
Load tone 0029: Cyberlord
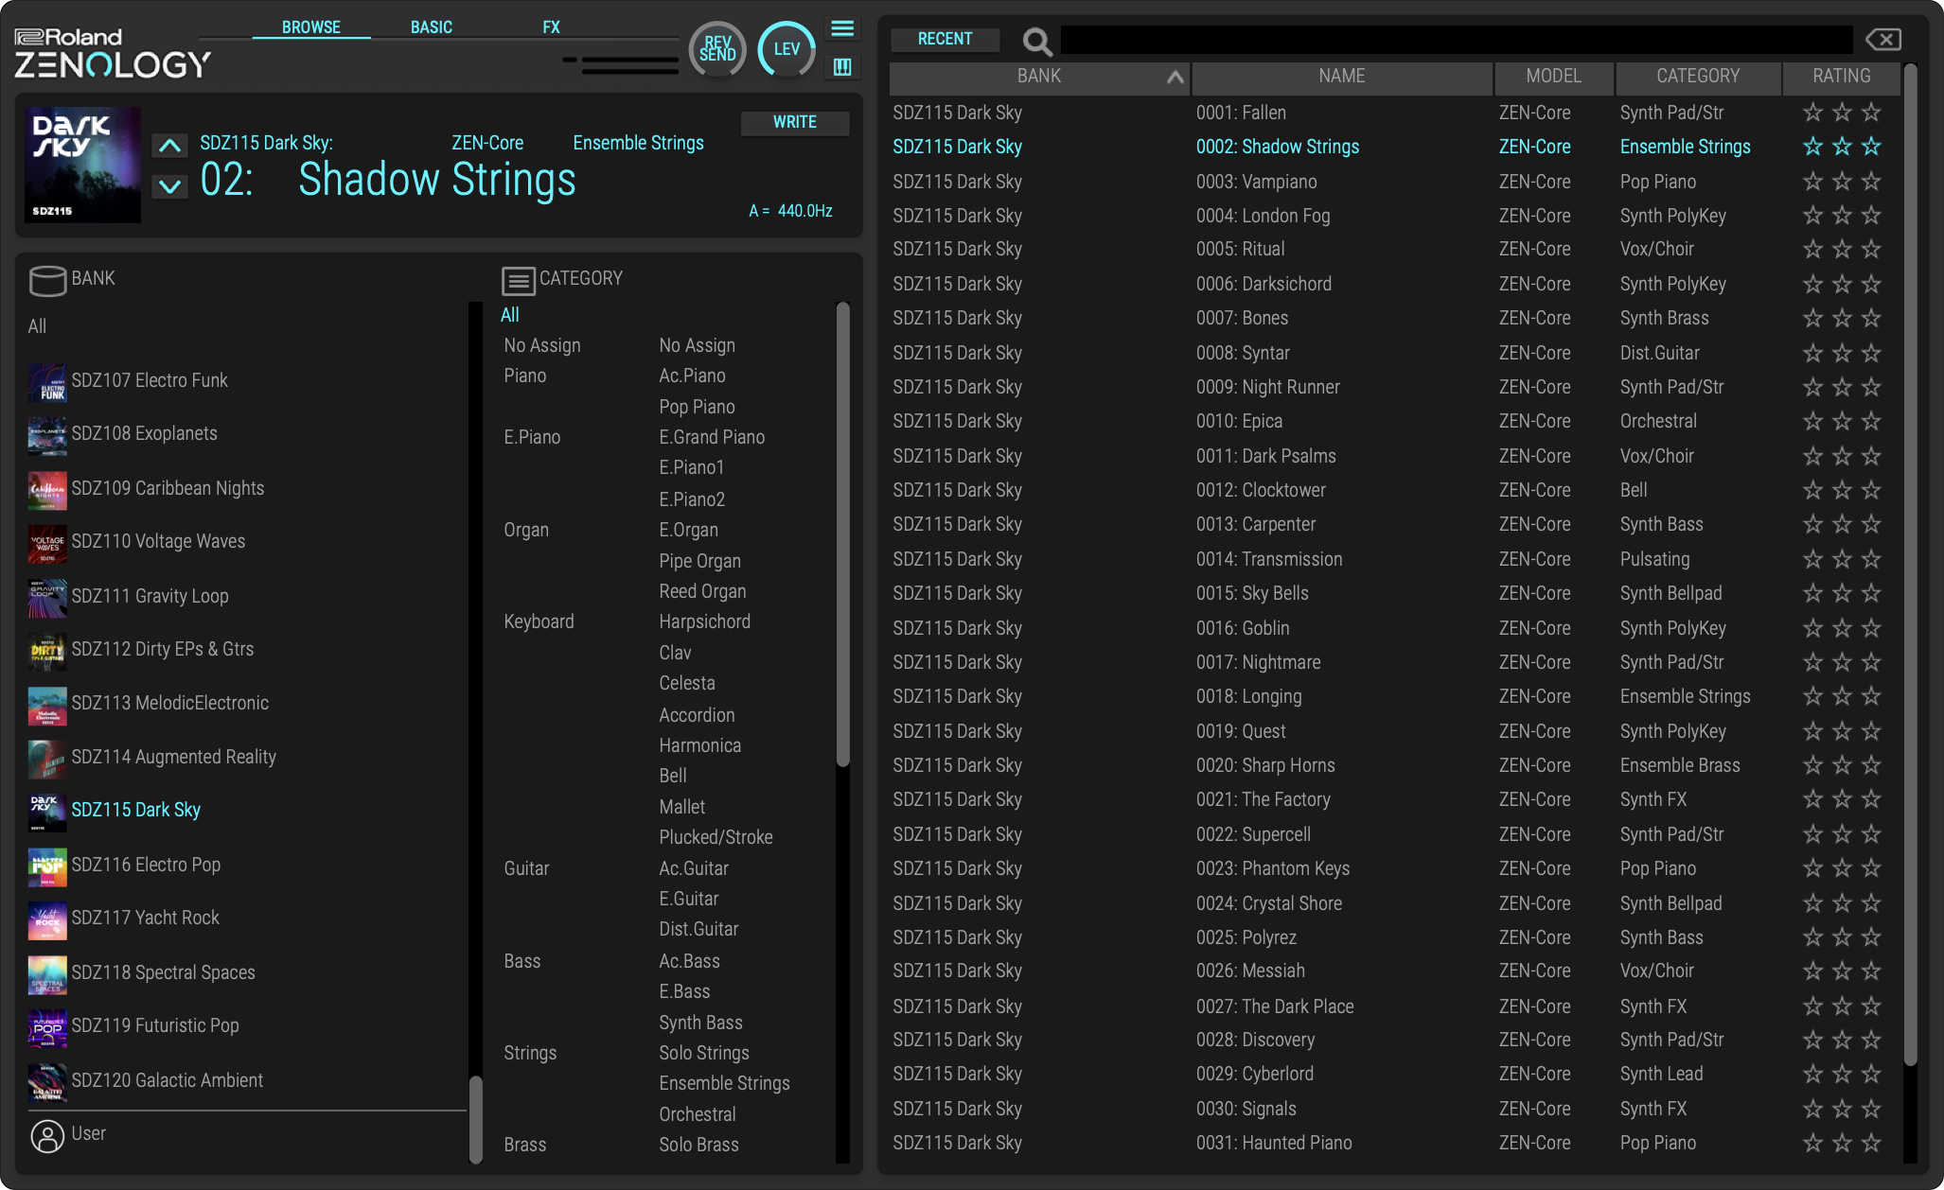click(x=1254, y=1074)
